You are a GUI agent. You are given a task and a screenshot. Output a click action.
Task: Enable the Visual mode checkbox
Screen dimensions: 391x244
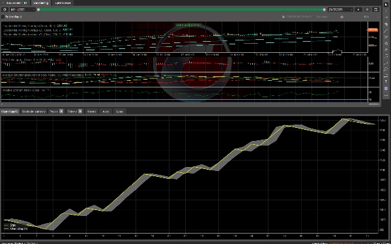pos(3,17)
